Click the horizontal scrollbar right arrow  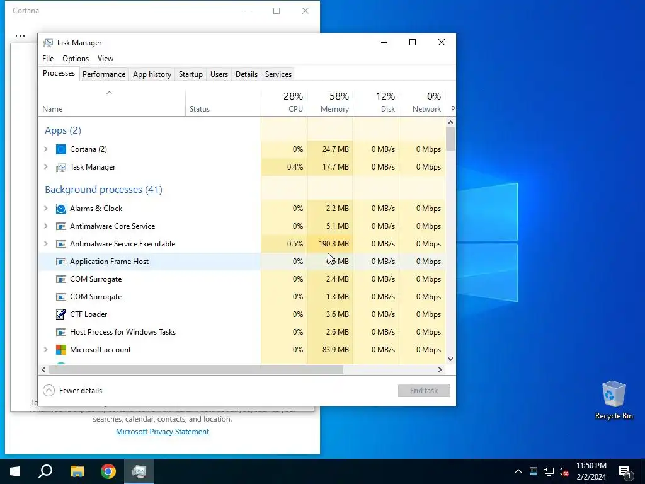440,369
